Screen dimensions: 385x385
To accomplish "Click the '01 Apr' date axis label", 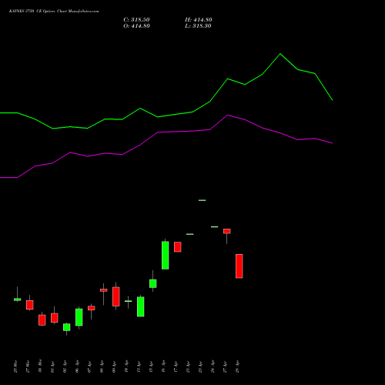I will [52, 367].
